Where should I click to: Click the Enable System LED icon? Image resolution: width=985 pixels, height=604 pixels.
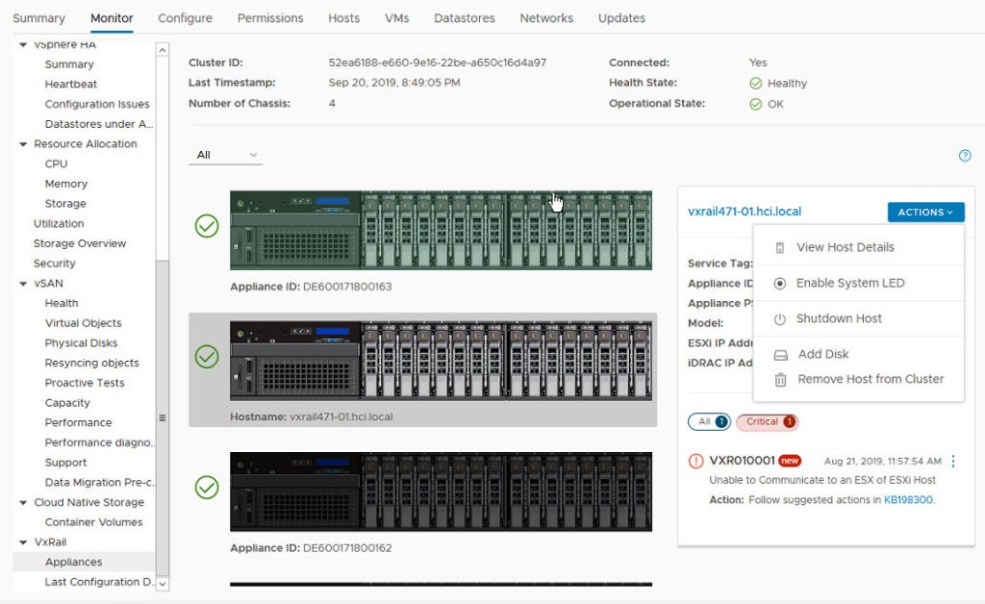point(779,283)
